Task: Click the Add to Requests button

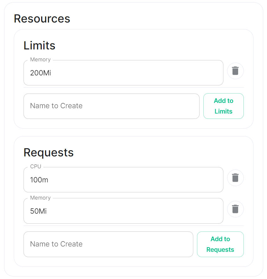Action: (220, 244)
